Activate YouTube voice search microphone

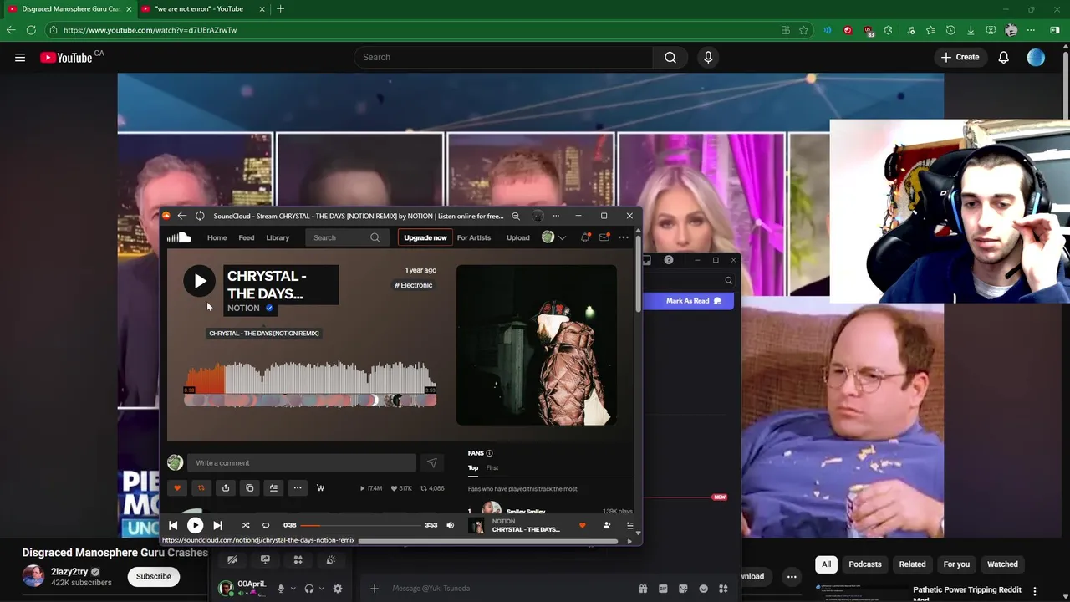pyautogui.click(x=708, y=57)
